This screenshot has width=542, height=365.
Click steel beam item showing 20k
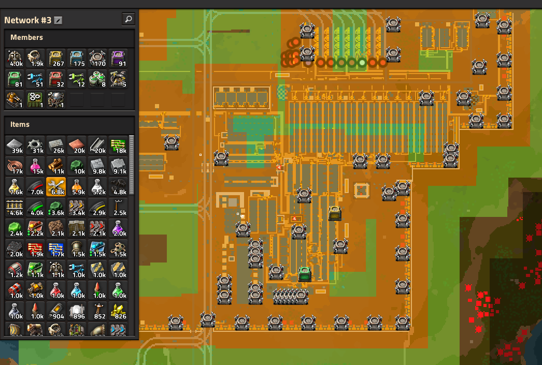coord(97,145)
